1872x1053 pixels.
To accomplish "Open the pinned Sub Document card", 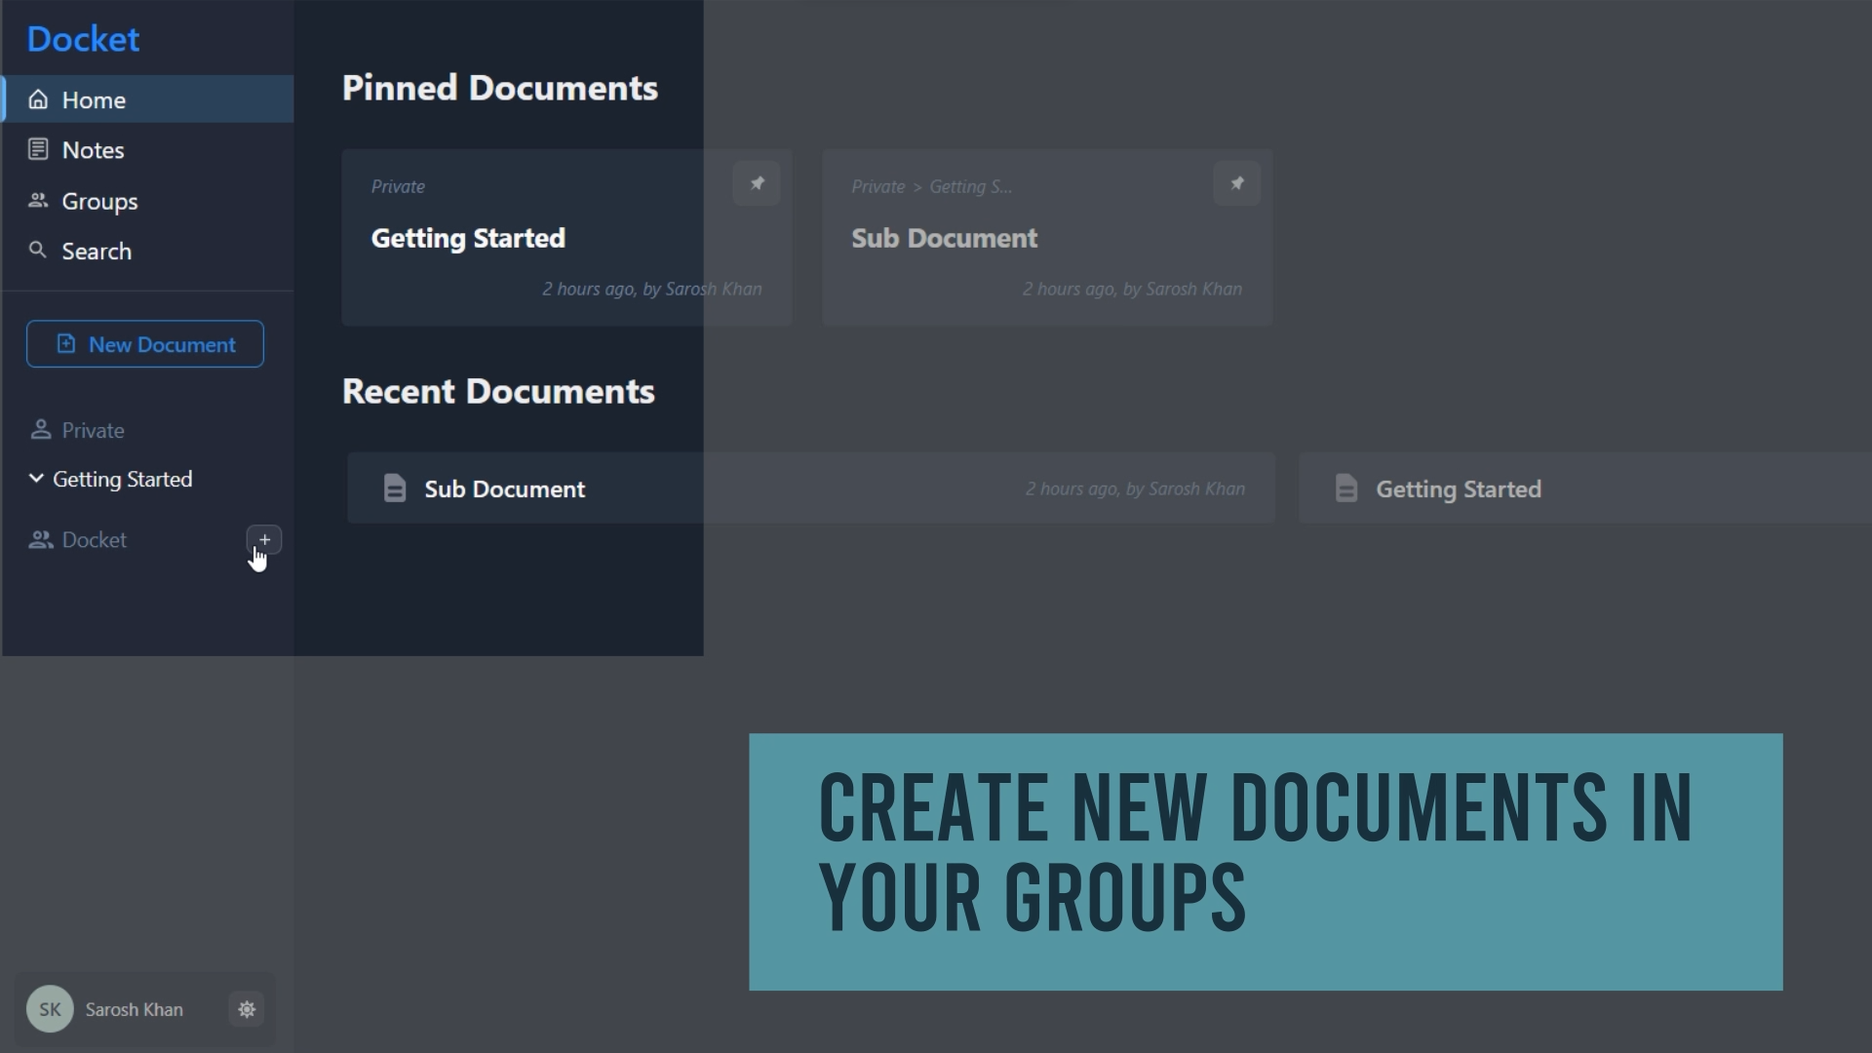I will [x=944, y=238].
